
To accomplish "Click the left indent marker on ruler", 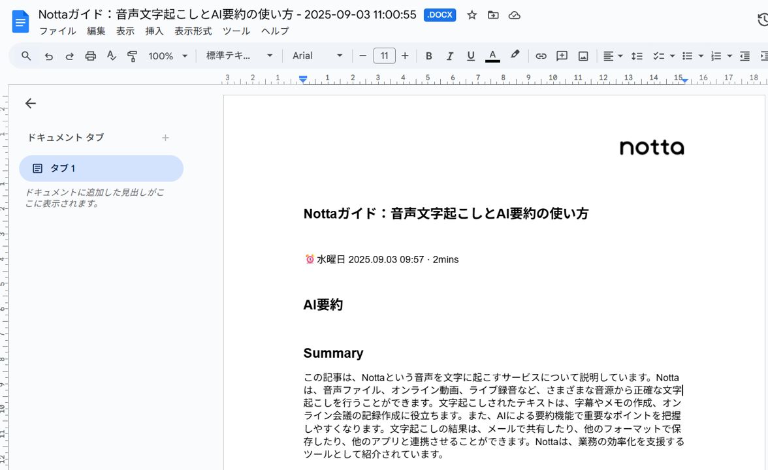I will pyautogui.click(x=303, y=80).
